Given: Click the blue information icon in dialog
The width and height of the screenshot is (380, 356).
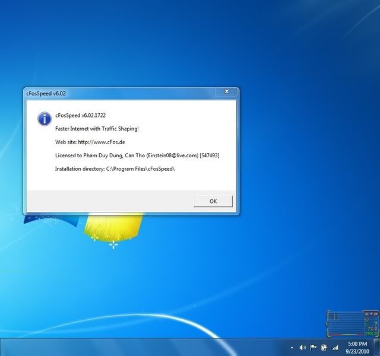Looking at the screenshot, I should [x=45, y=119].
